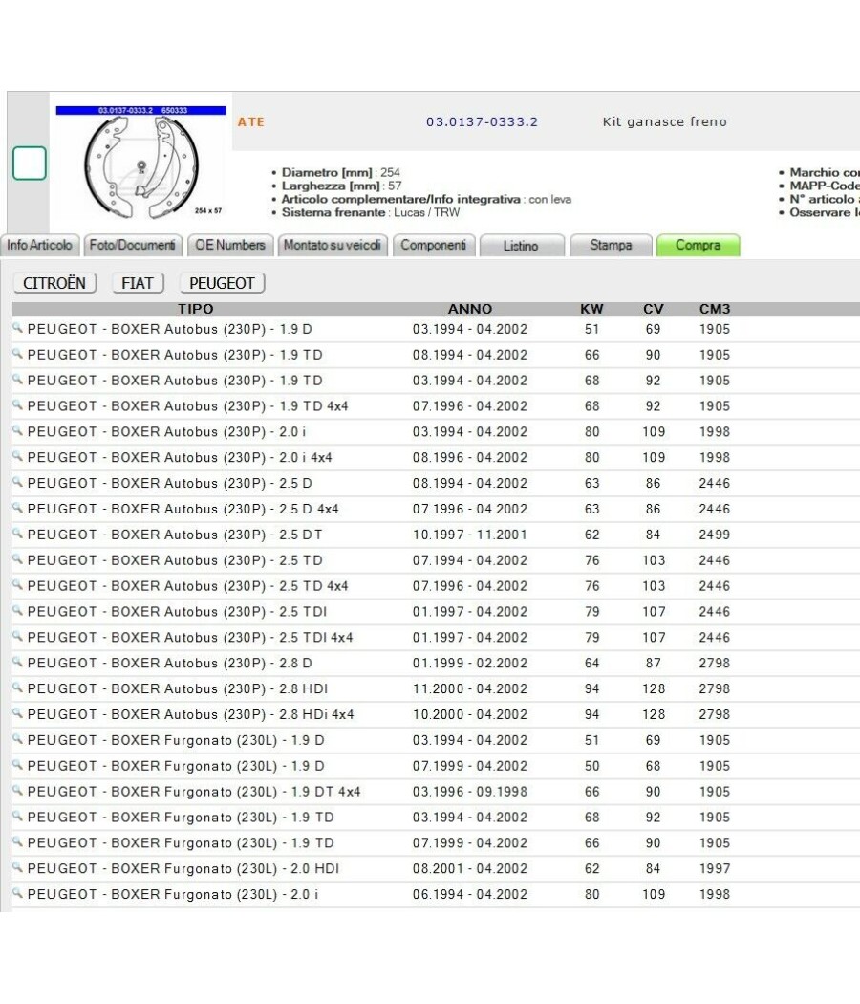Click magnifier for Autobus 1.9 TD 68 kW, 03.1994

pyautogui.click(x=17, y=380)
